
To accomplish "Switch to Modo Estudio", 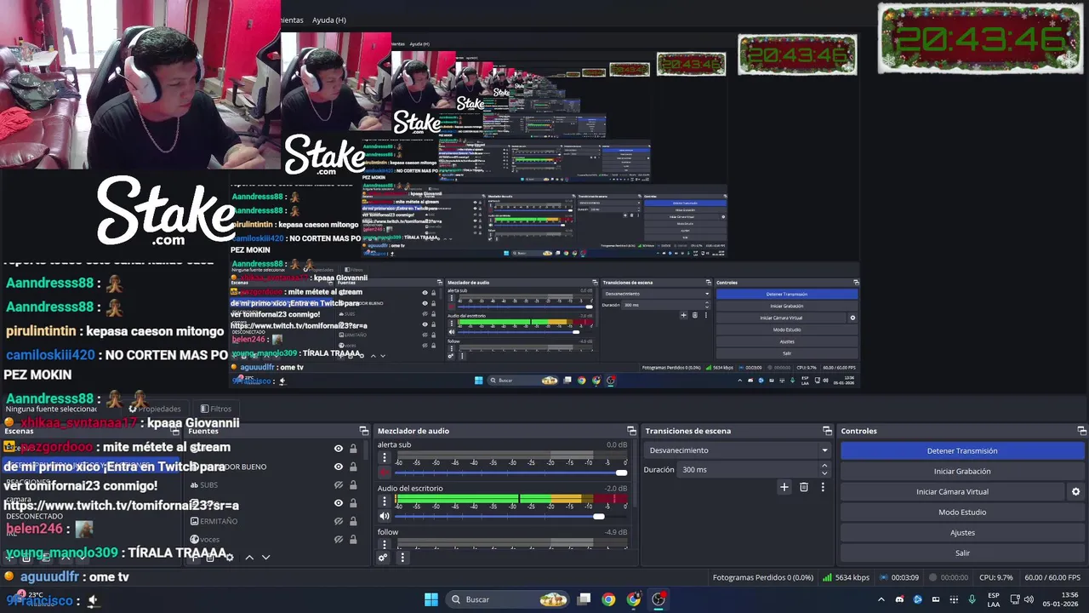I will point(962,512).
